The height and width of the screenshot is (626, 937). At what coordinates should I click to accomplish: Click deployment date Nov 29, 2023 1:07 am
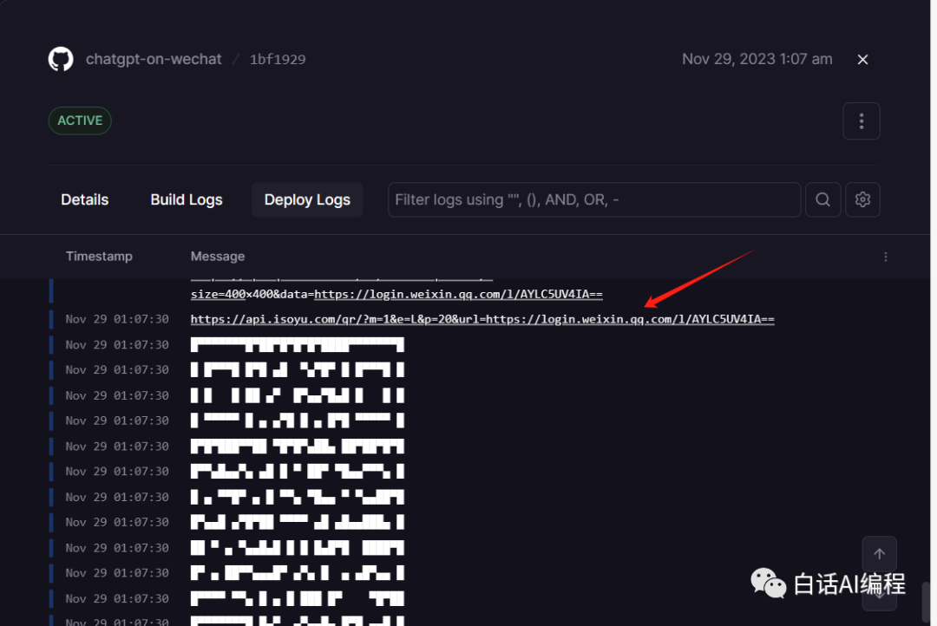(757, 59)
